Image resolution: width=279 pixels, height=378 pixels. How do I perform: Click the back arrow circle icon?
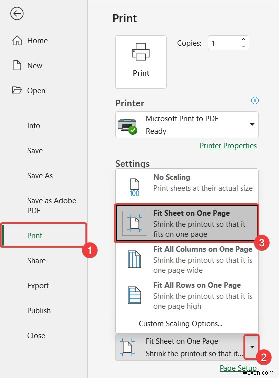[x=17, y=13]
